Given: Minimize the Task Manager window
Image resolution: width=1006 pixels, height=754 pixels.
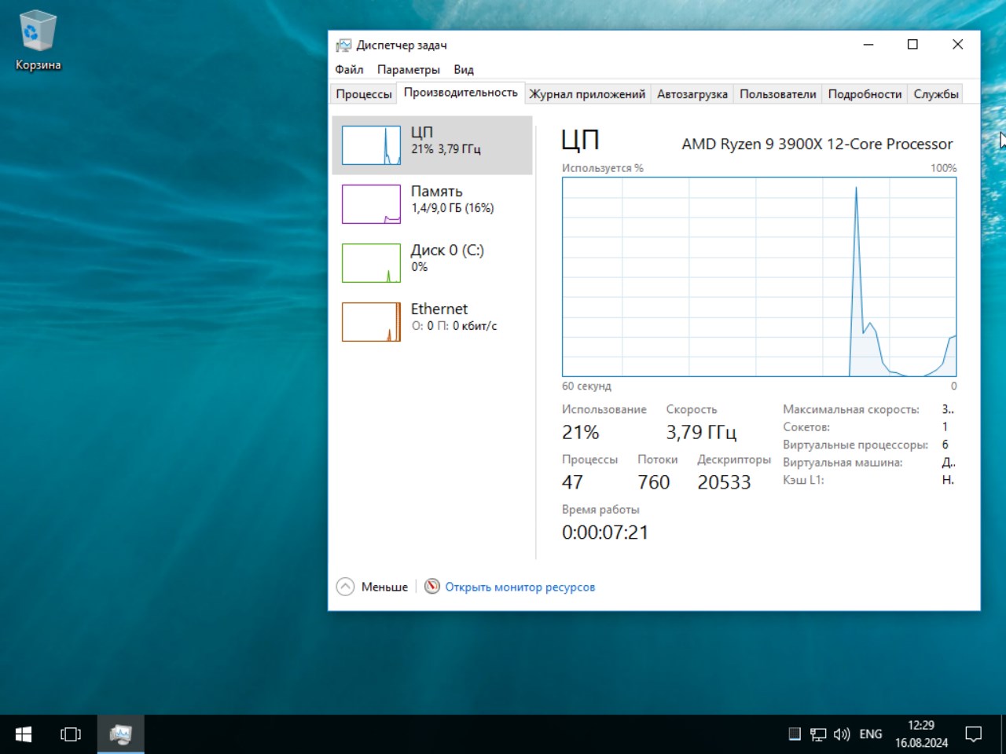Looking at the screenshot, I should tap(868, 45).
